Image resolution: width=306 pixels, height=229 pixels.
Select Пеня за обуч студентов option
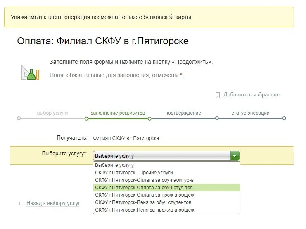[166, 202]
